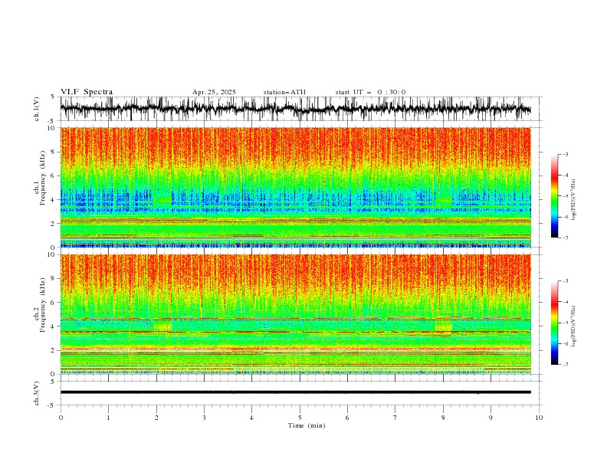The height and width of the screenshot is (469, 607).
Task: Click the time axis tick label '0'
Action: pos(61,418)
